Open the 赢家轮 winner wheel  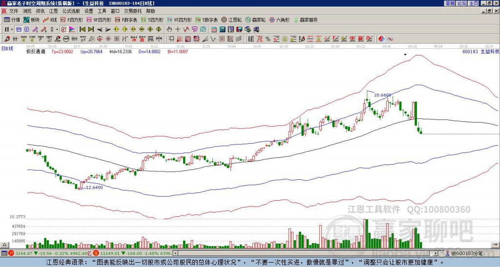[255, 19]
